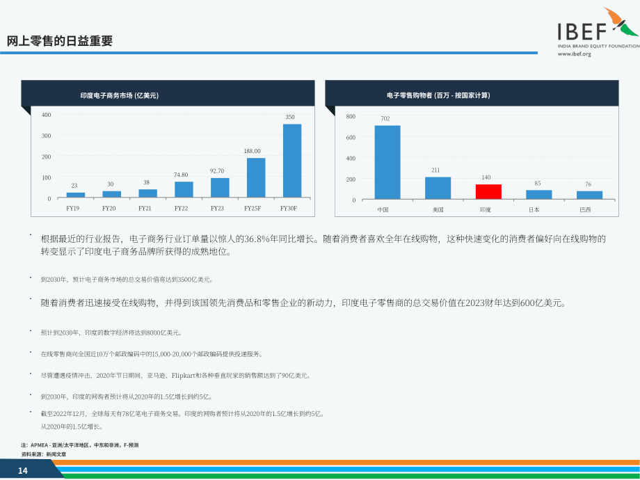Click the 800 y-axis value
This screenshot has width=640, height=480.
point(351,117)
